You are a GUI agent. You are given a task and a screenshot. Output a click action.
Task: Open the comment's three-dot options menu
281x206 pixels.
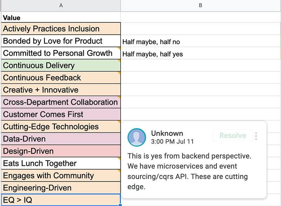(256, 136)
